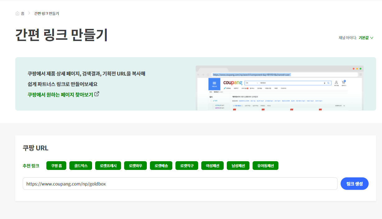The image size is (382, 219).
Task: Select the 남성패션 recommended link
Action: pos(238,166)
